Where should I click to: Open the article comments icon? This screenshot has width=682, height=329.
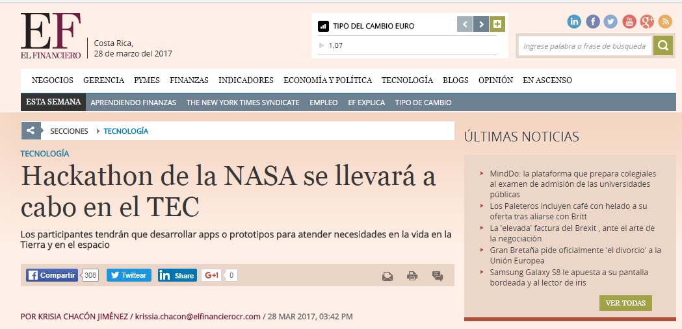[438, 276]
